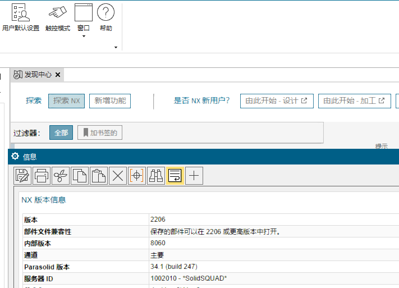Viewport: 399px width, 288px height.
Task: Paste from clipboard in 信息 window
Action: coord(99,176)
